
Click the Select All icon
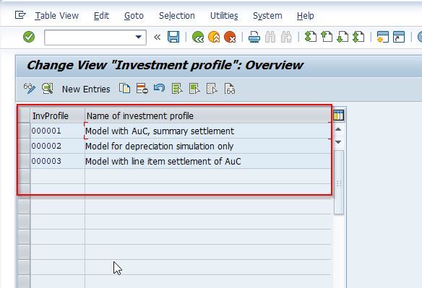click(177, 89)
